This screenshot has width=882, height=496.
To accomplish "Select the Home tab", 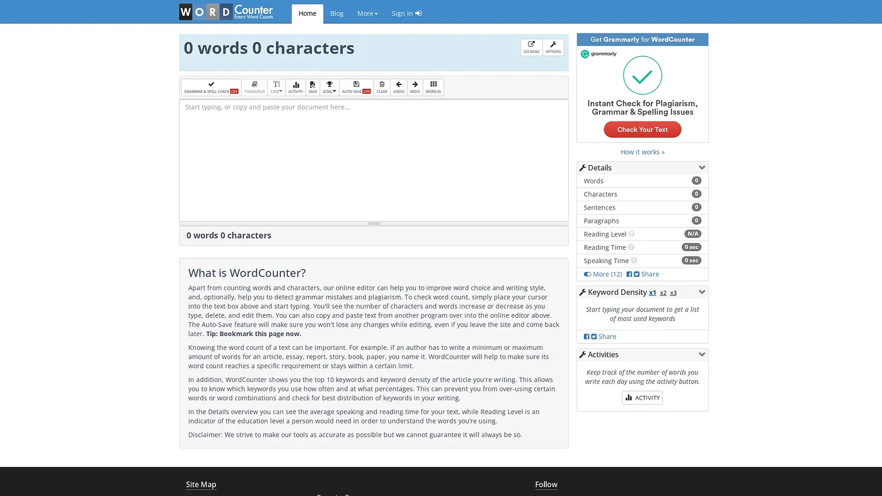I will (x=307, y=13).
